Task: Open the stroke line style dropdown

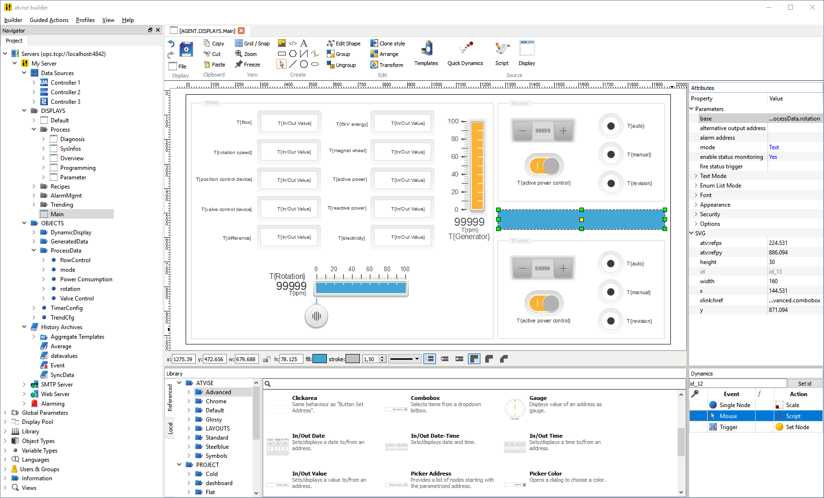Action: tap(404, 359)
